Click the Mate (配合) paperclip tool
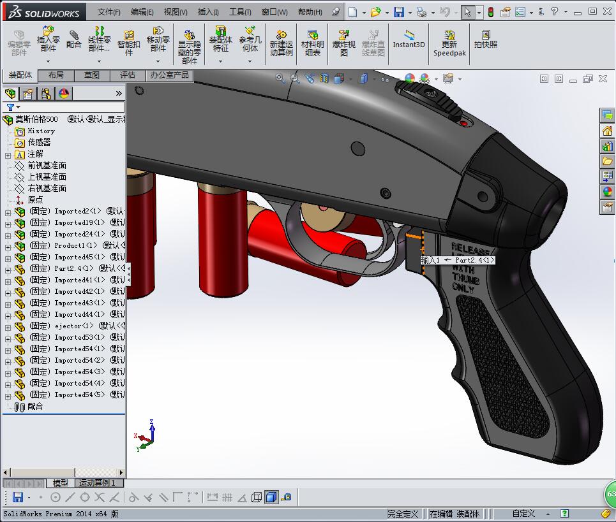Viewport: 616px width, 522px height. coord(73,39)
